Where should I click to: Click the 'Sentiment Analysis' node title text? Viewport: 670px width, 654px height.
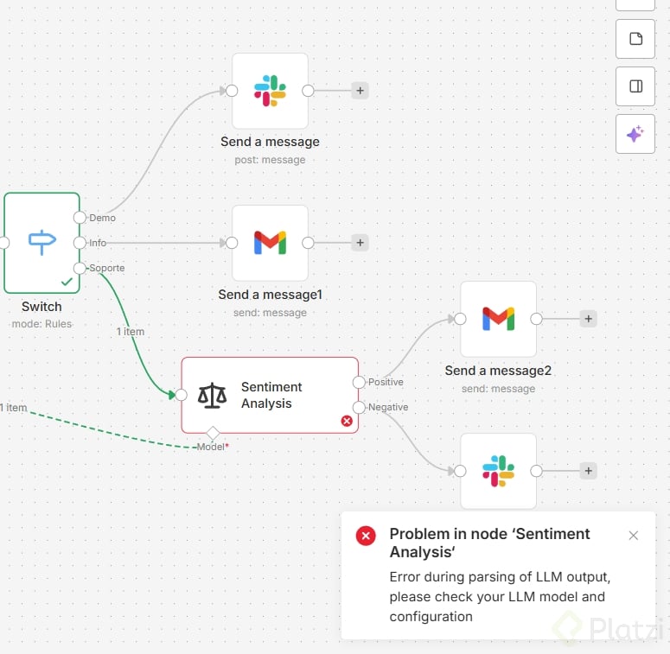tap(271, 395)
